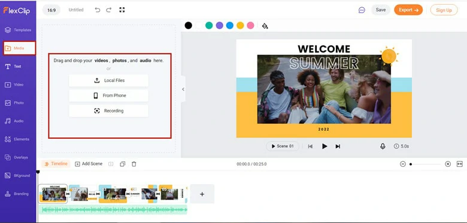Collapse the media panel with the arrow

pos(183,89)
